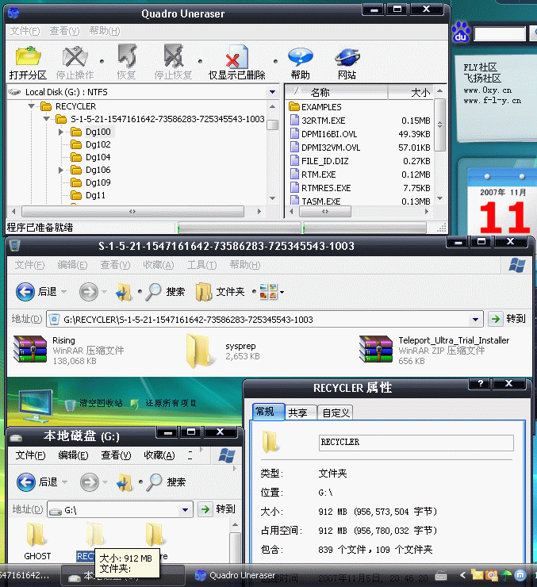Open Favorites (收藏) menu in Local Disk (G:) window
This screenshot has width=537, height=587.
pos(159,455)
